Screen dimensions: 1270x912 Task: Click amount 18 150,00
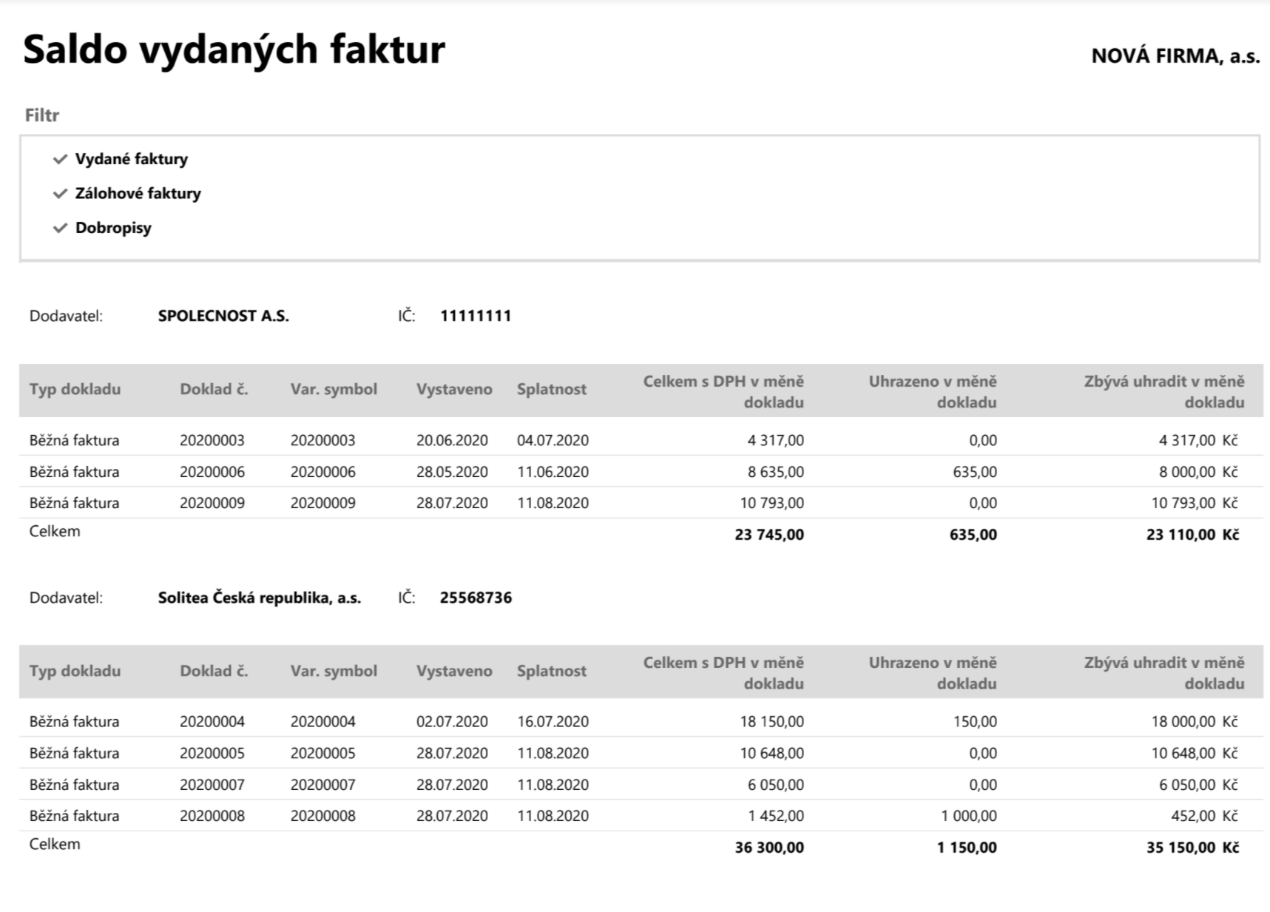pos(772,721)
